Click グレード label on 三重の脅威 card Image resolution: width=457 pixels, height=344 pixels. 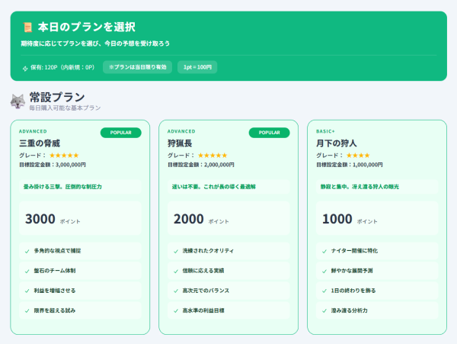click(x=32, y=156)
